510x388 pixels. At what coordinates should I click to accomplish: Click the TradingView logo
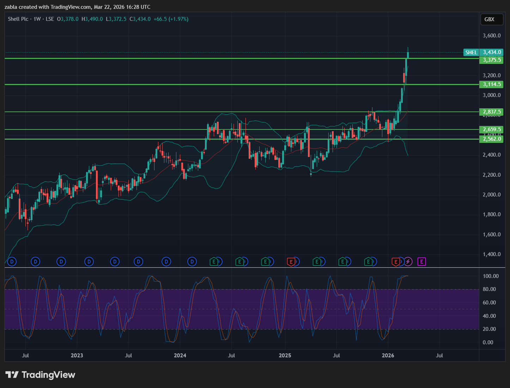point(40,375)
